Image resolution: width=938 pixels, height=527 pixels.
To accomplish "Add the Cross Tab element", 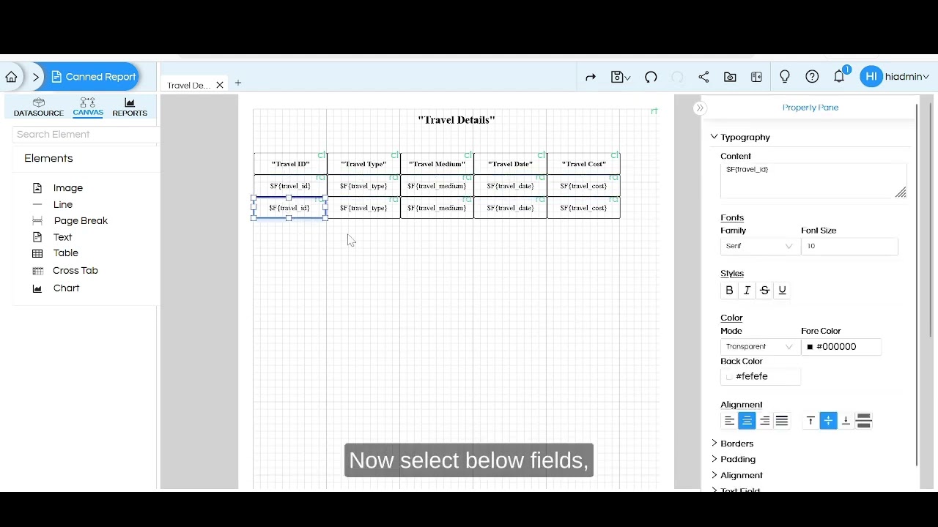I will click(65, 271).
